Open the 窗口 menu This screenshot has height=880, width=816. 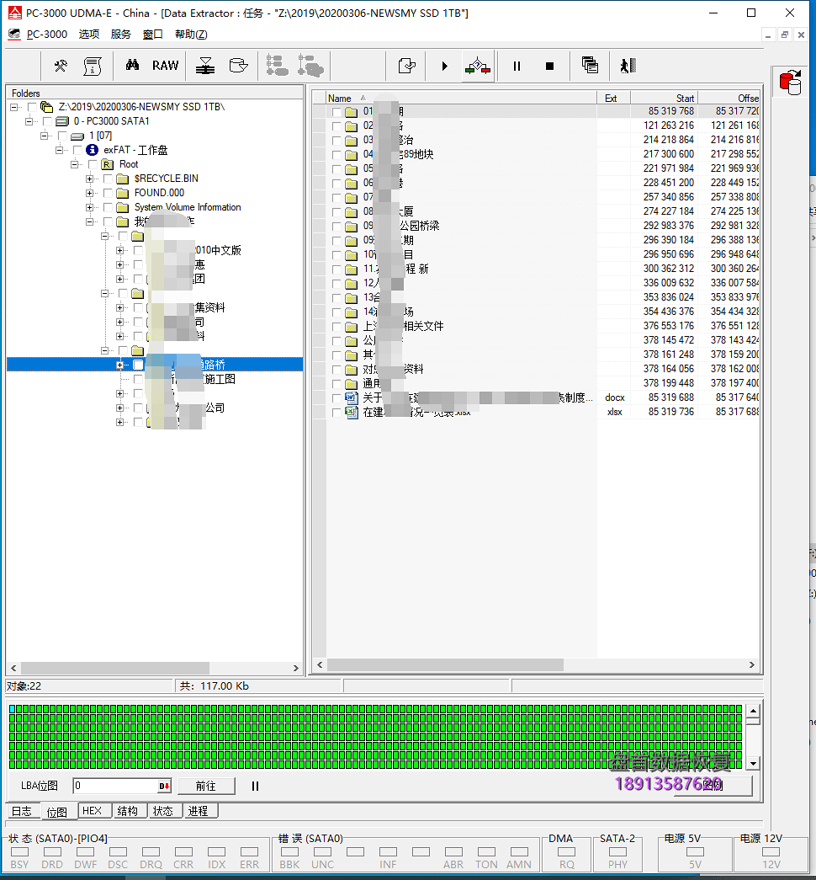click(x=152, y=35)
